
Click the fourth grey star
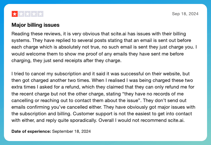click(34, 14)
